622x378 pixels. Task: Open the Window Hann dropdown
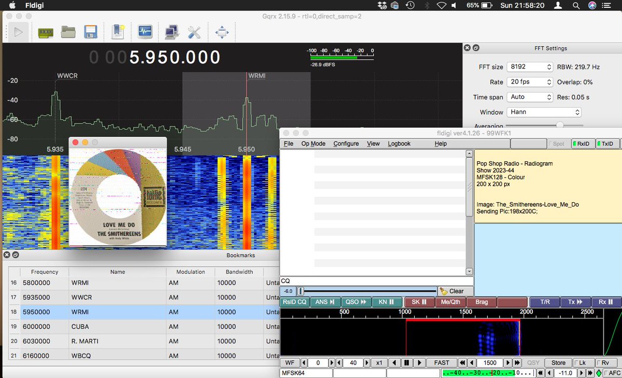point(544,112)
